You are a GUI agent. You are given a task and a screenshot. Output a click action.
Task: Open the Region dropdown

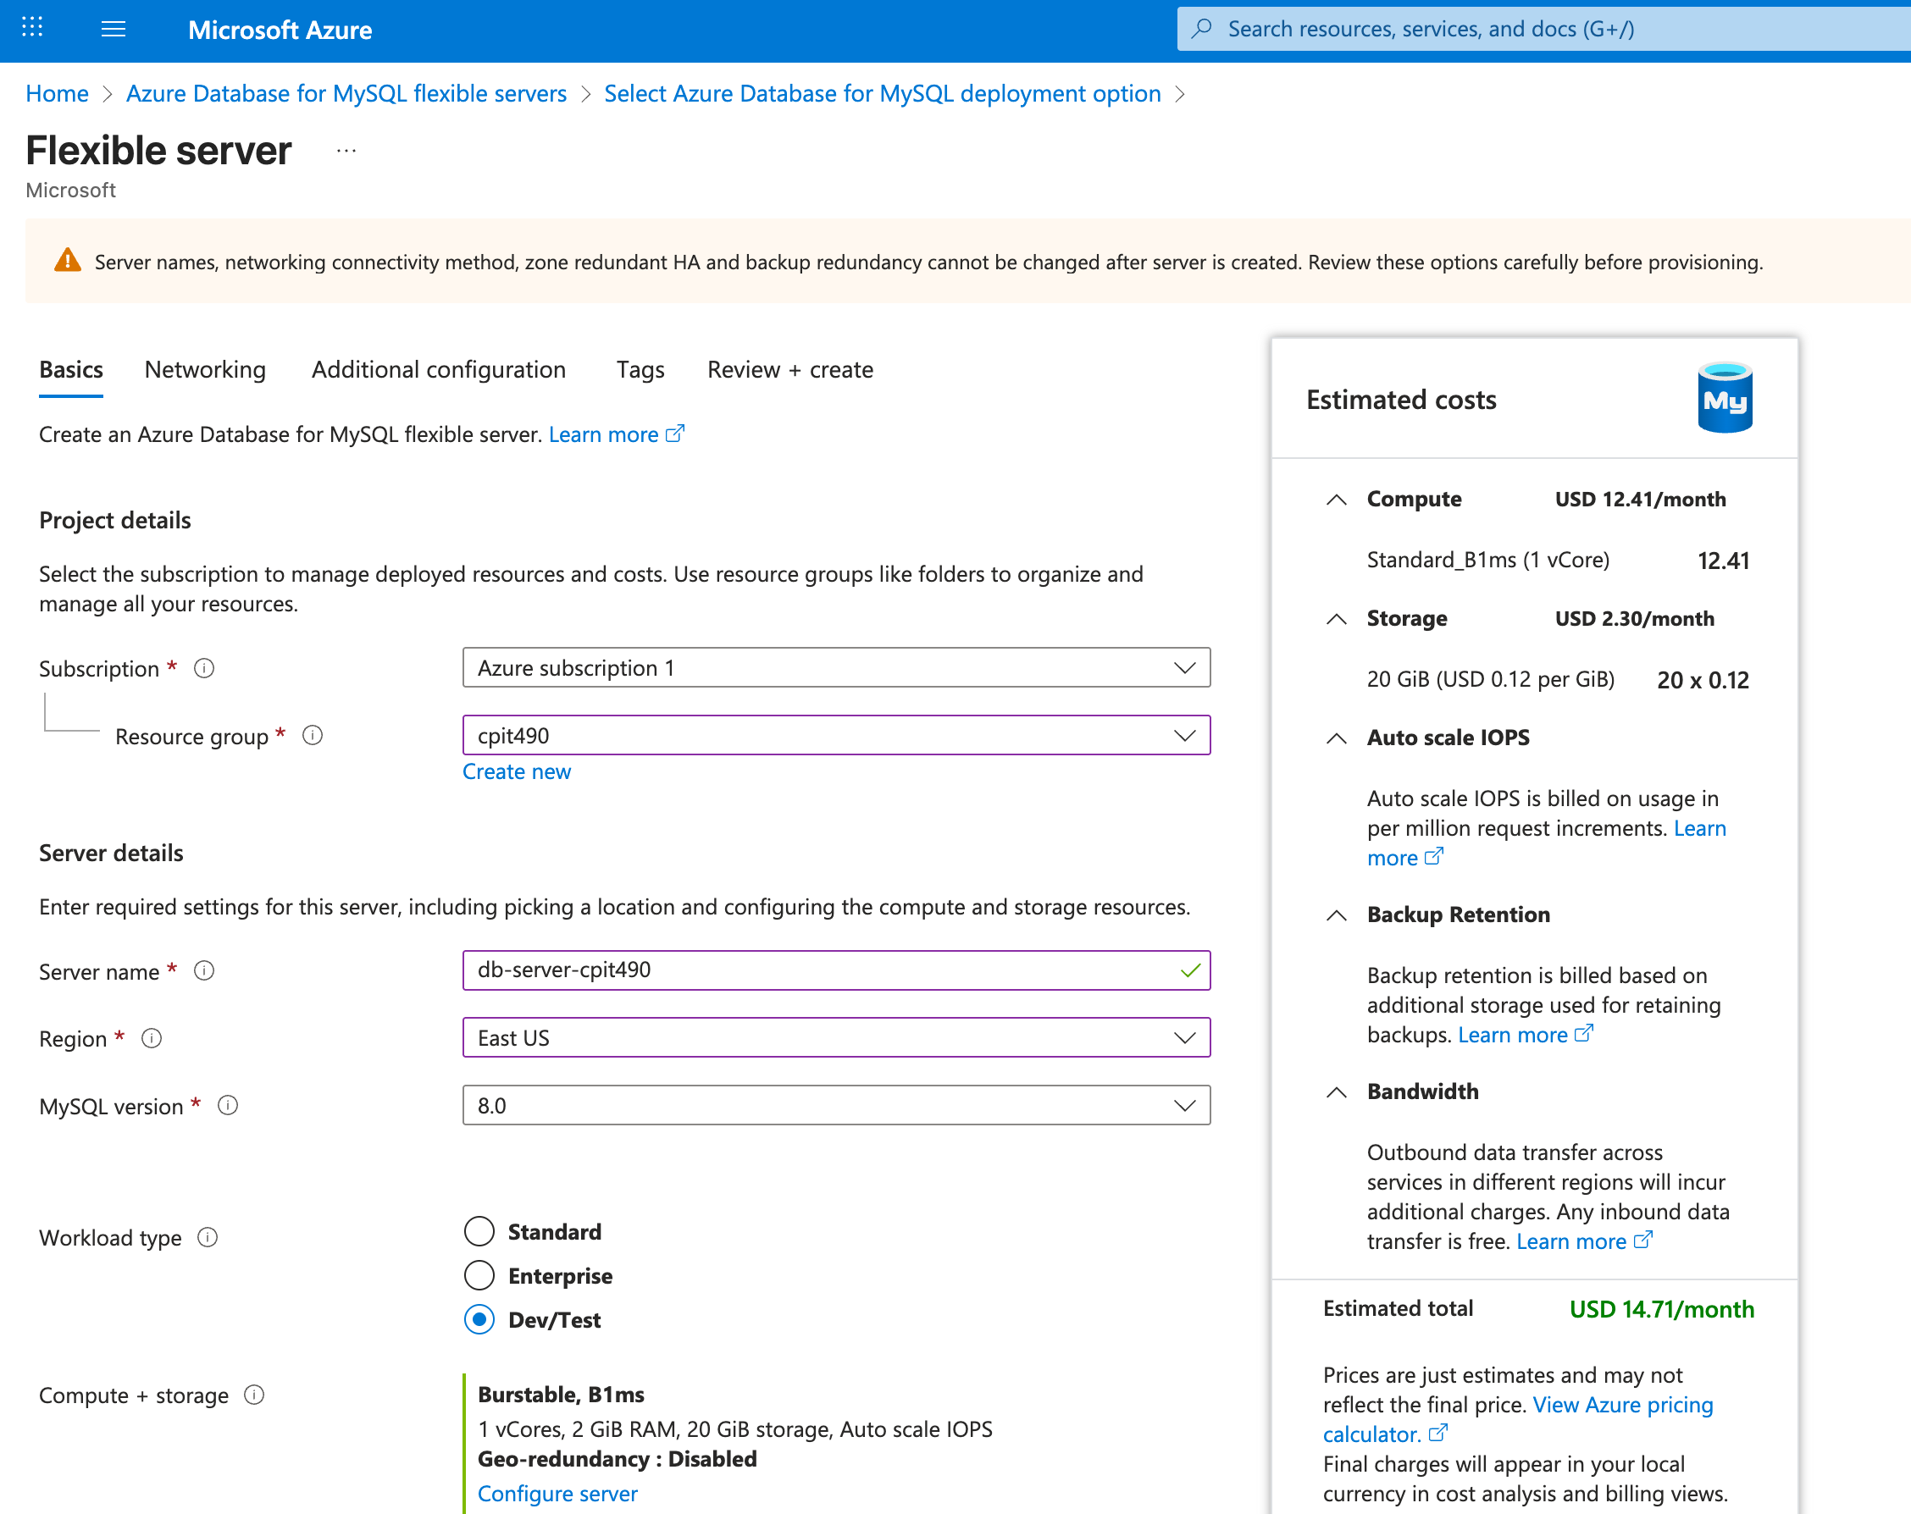pyautogui.click(x=835, y=1037)
